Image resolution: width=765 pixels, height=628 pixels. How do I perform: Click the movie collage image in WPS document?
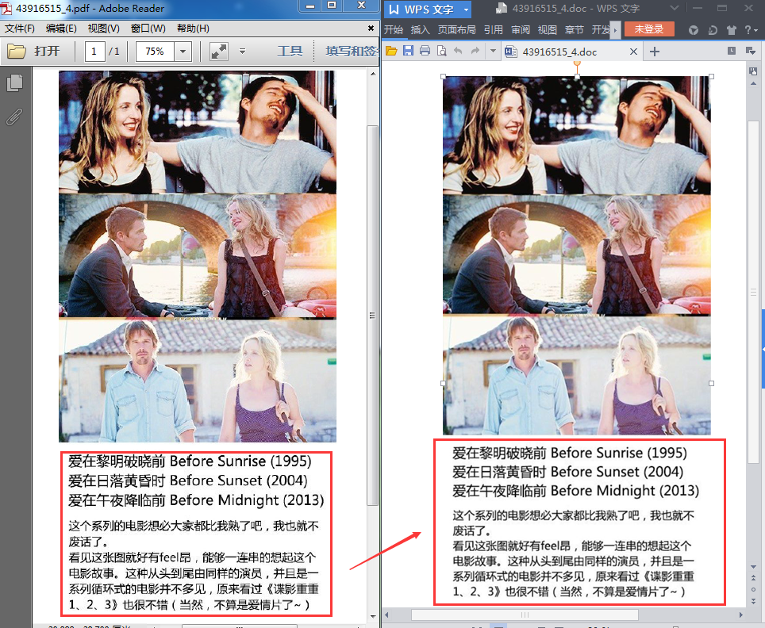click(577, 255)
